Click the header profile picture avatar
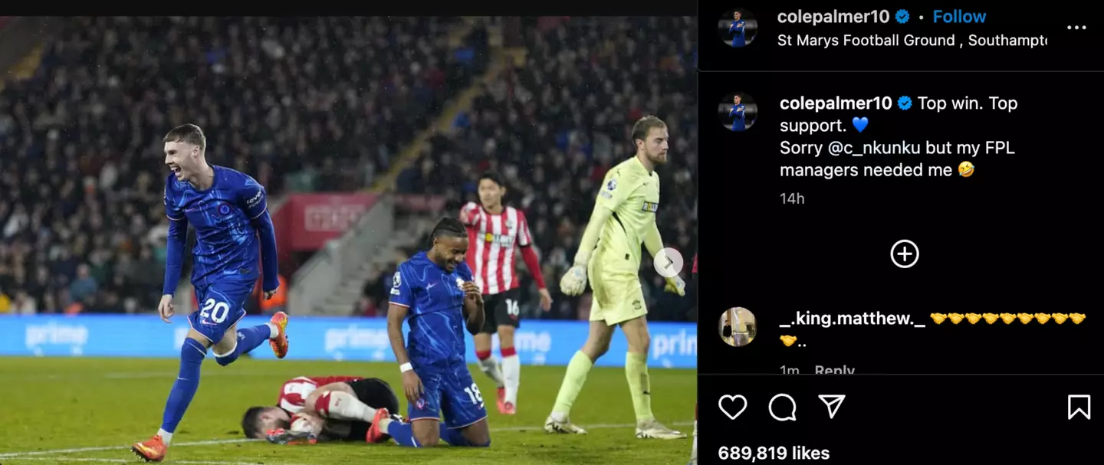Screen dimensions: 1104x465 [738, 28]
